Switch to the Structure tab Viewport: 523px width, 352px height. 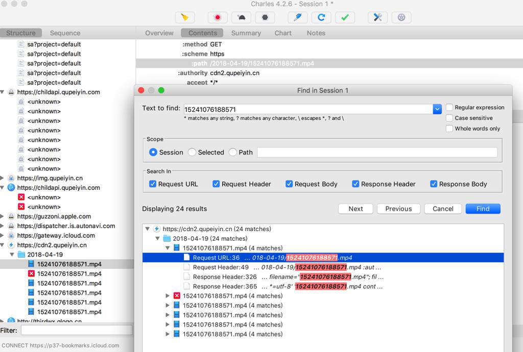point(20,33)
